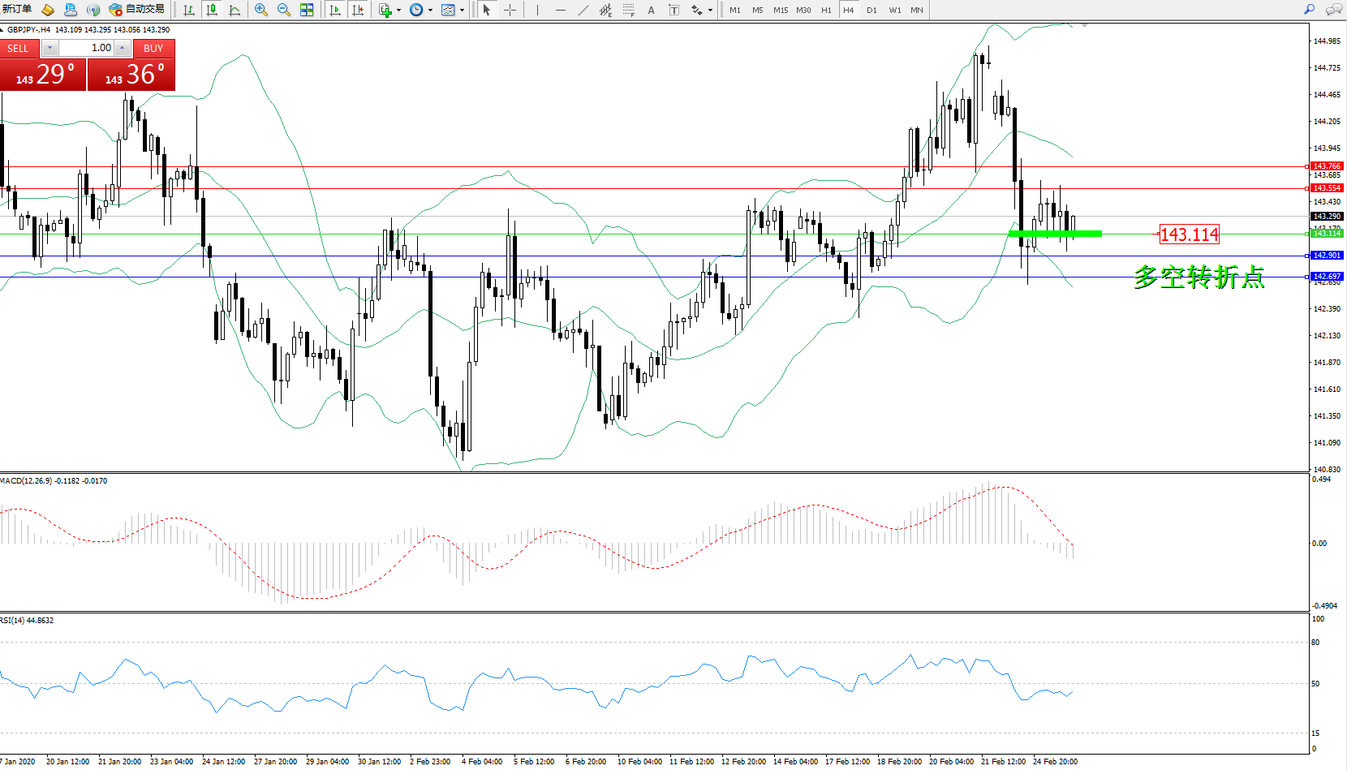Open the indicators list dropdown arrow

pos(398,11)
